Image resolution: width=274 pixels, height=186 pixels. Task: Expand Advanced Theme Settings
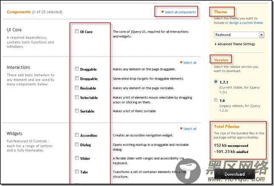[x=235, y=44]
